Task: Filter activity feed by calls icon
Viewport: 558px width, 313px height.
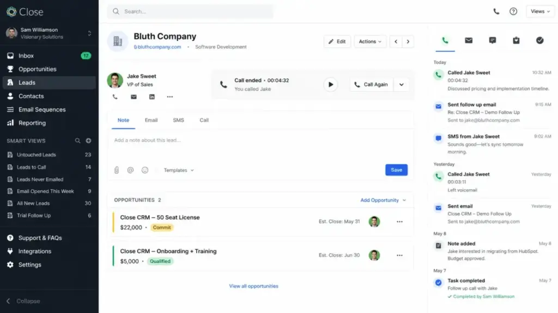Action: 445,40
